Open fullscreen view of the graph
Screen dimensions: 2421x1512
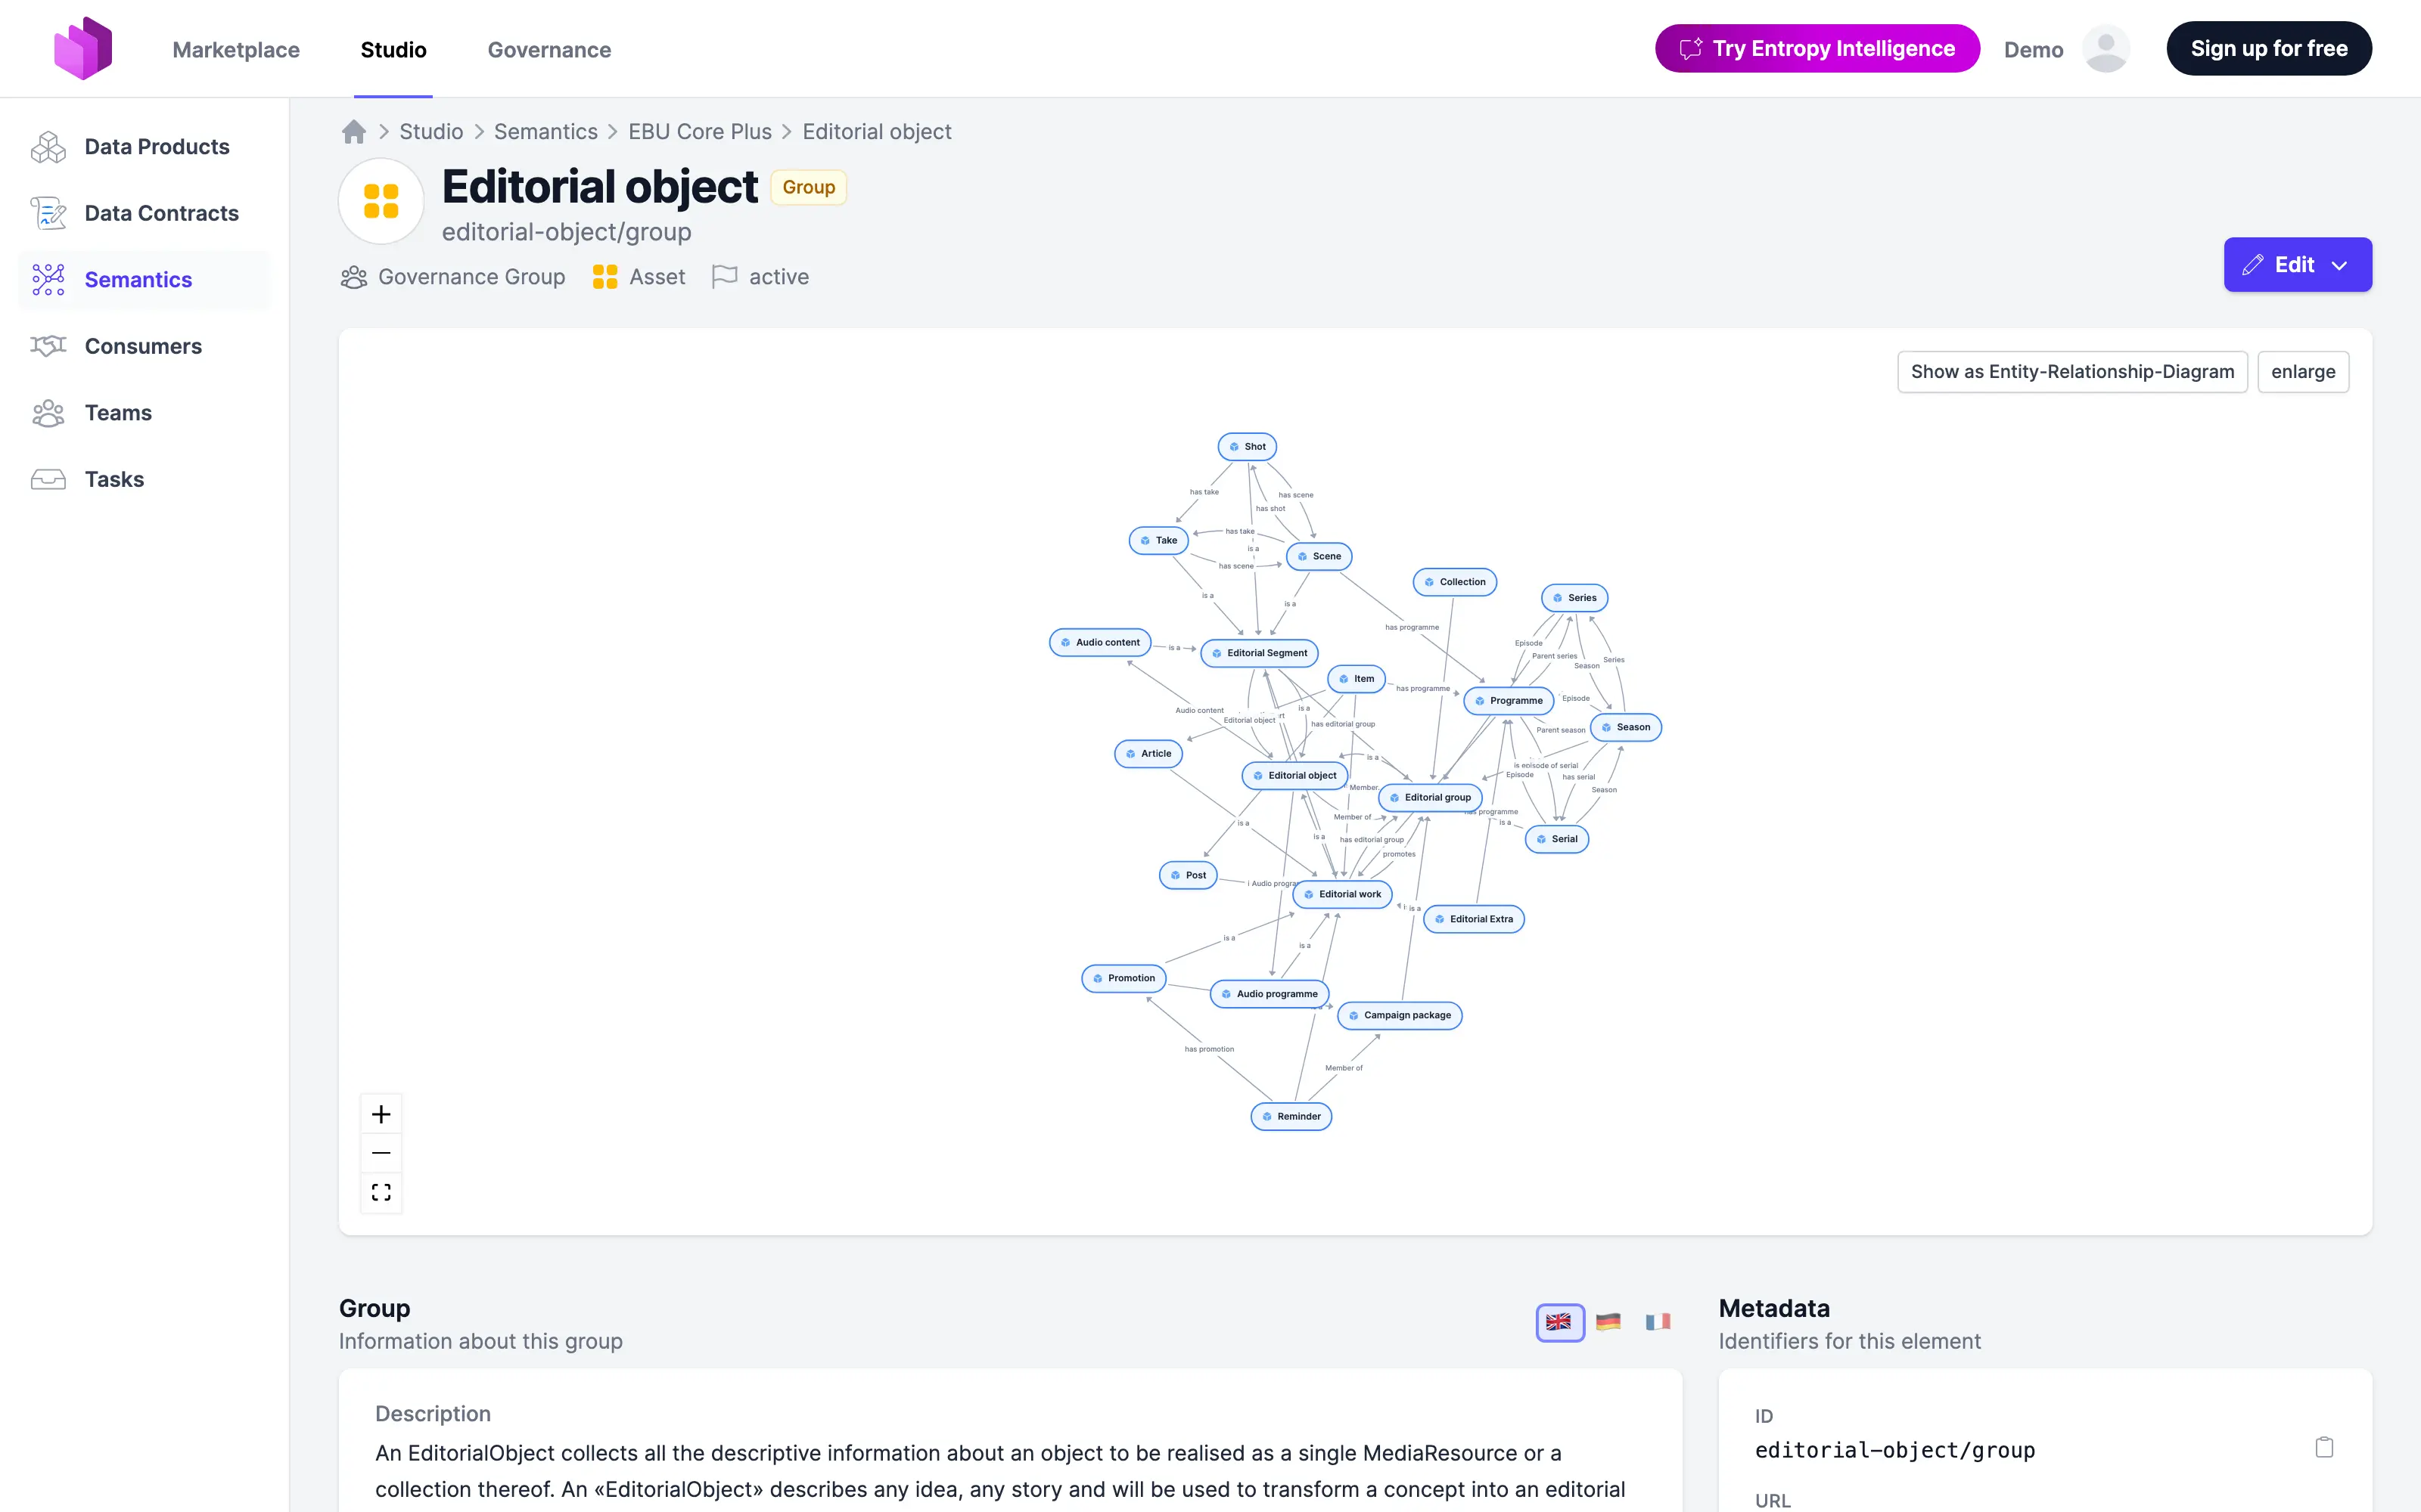(381, 1191)
